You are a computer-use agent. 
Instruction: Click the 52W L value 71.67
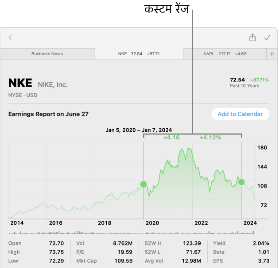pos(194,252)
